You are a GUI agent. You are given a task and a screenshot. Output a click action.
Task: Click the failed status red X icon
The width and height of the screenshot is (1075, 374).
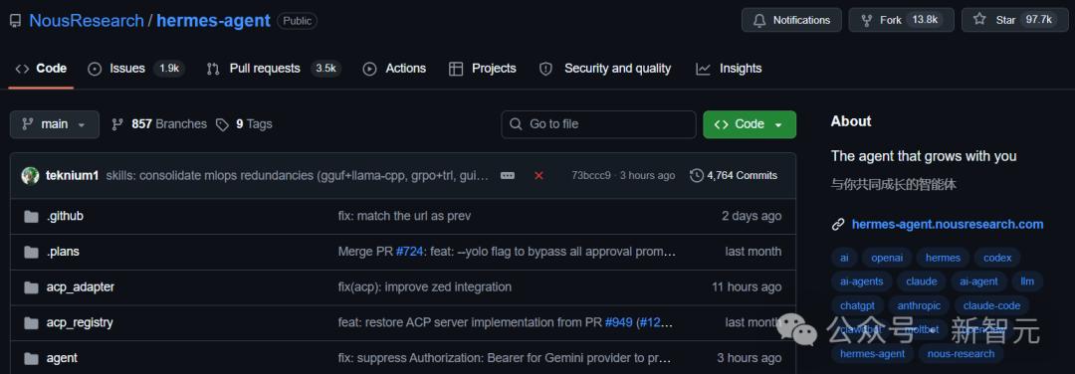(538, 175)
